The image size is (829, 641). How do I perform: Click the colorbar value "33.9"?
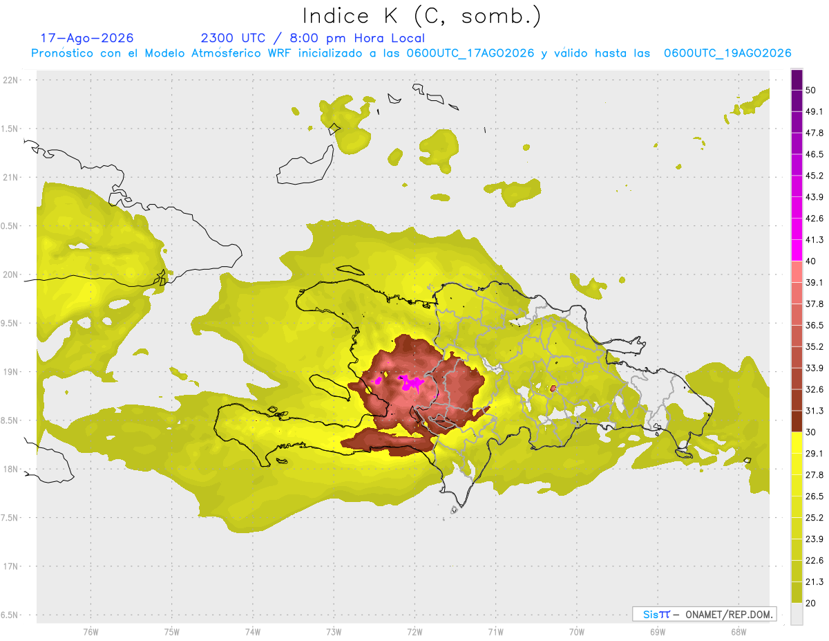point(814,368)
